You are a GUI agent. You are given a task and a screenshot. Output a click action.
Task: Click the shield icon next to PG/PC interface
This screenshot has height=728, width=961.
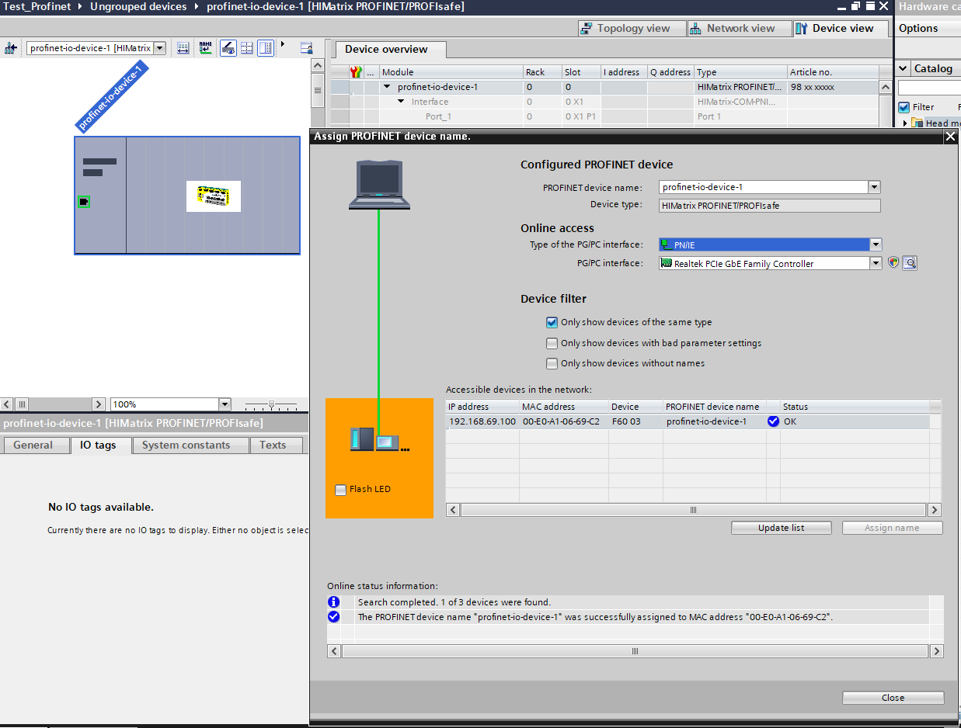click(893, 263)
